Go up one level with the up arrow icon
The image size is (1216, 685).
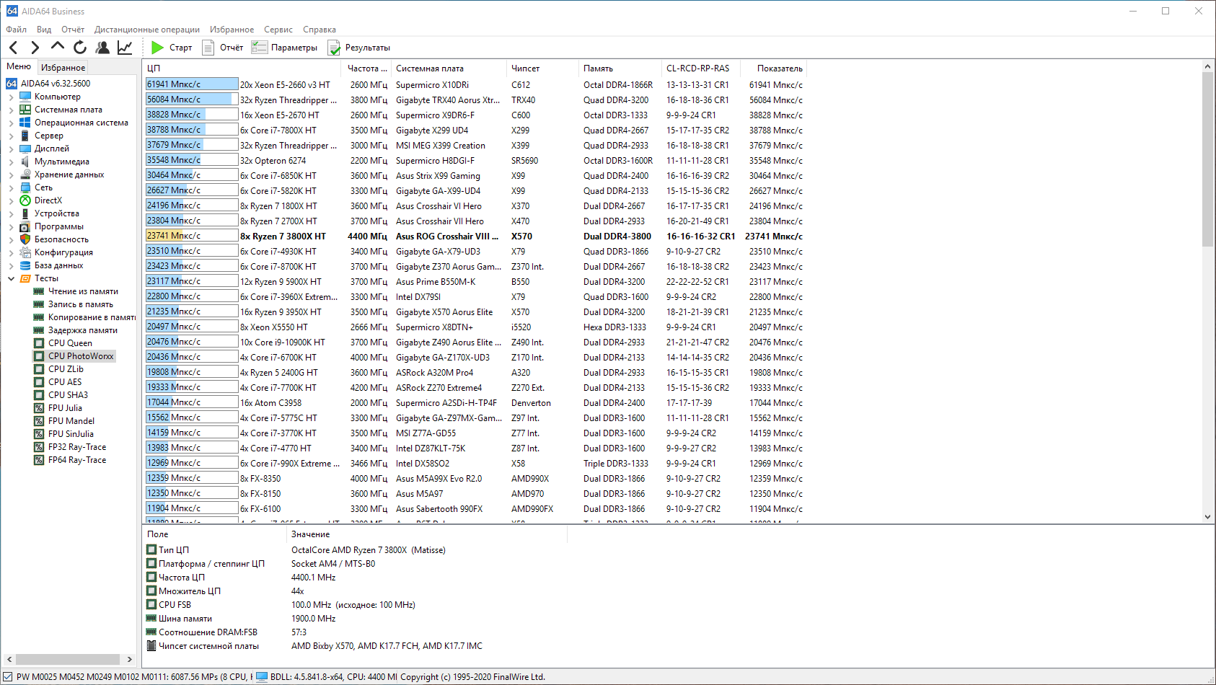click(x=58, y=47)
